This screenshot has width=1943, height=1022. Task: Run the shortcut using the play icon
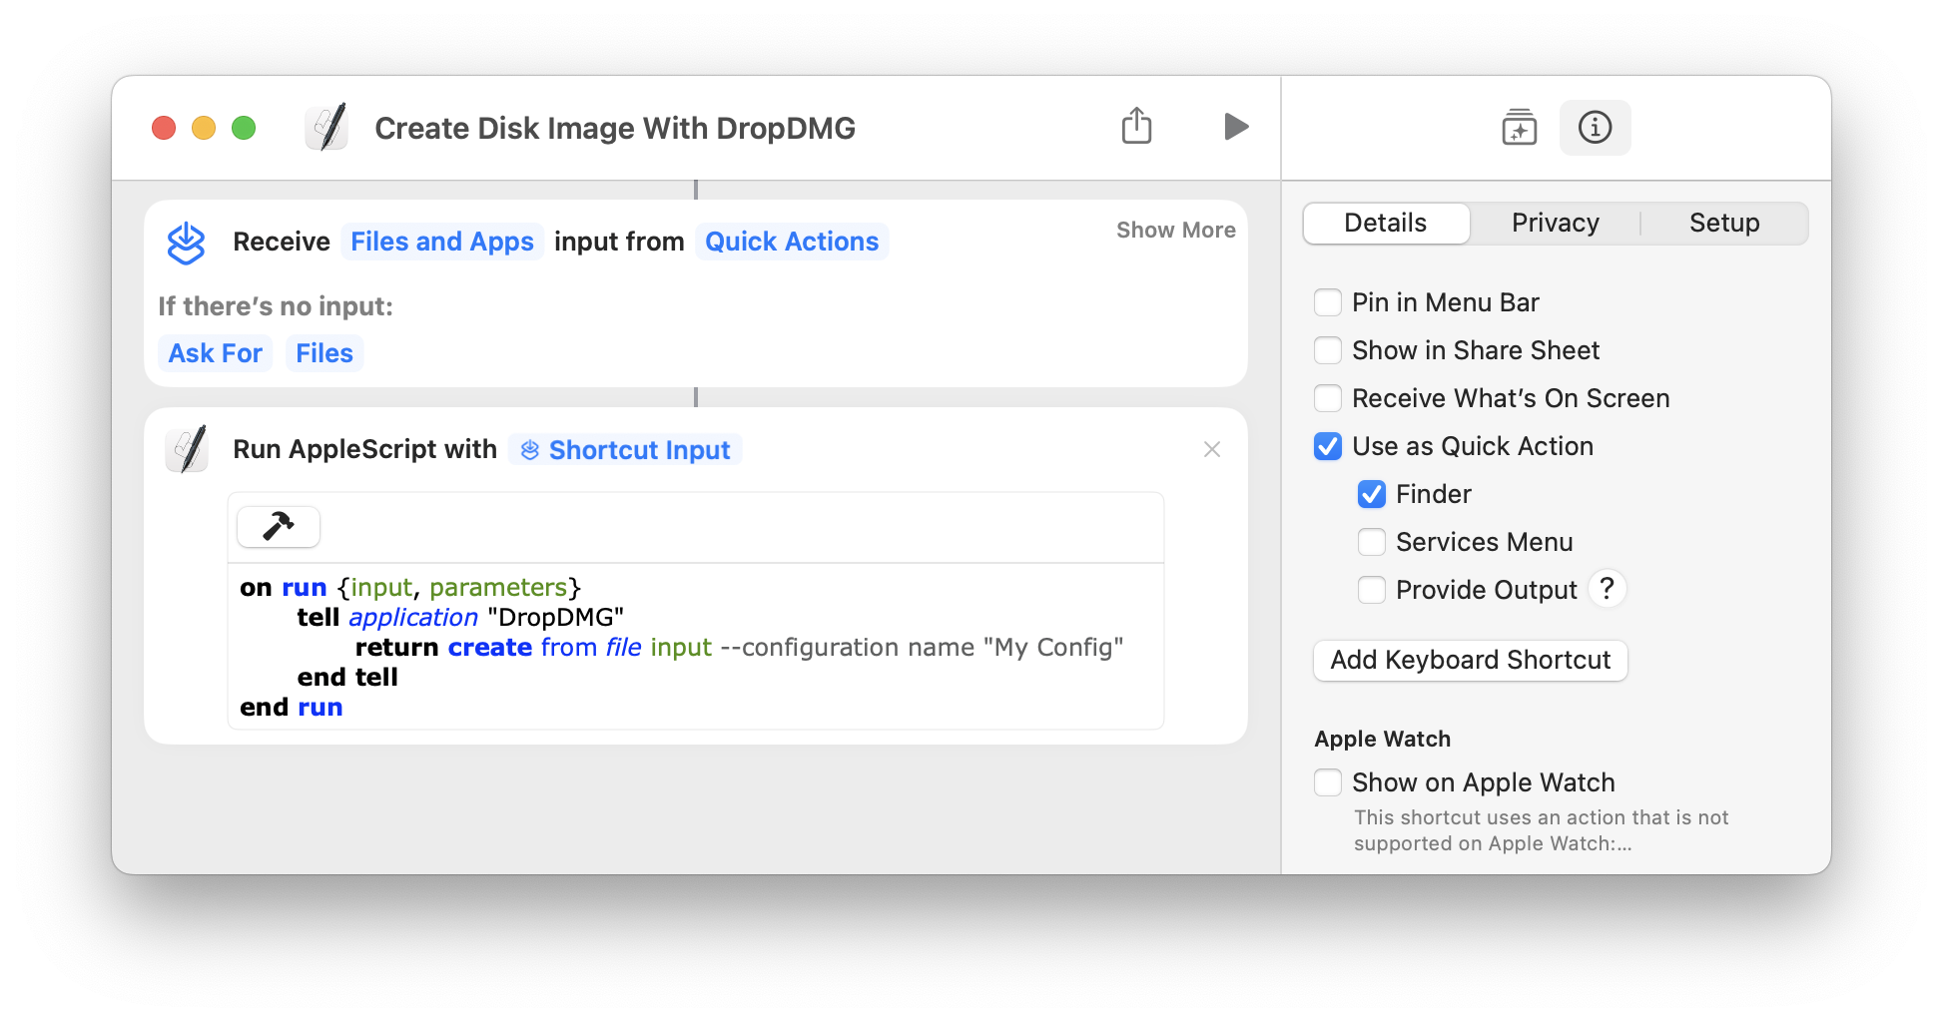pyautogui.click(x=1236, y=127)
